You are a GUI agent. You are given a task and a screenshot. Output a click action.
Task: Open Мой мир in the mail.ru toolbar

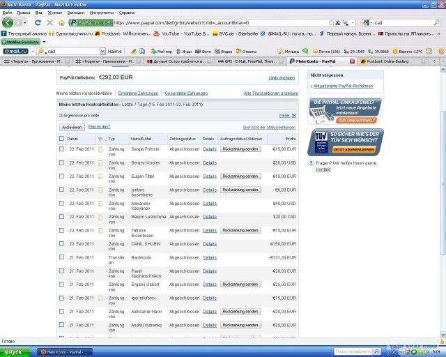161,52
